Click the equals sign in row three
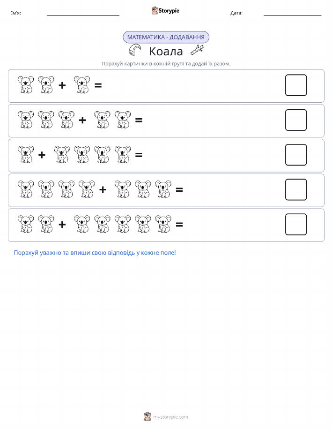The width and height of the screenshot is (332, 430). point(139,155)
